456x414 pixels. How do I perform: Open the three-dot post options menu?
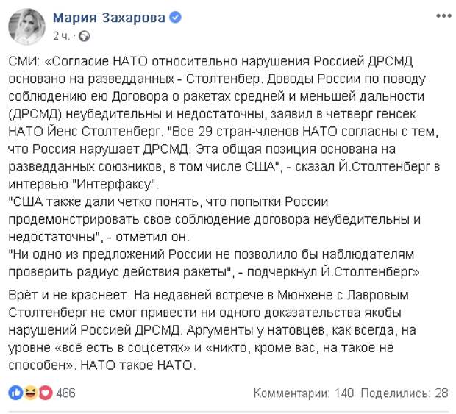click(x=443, y=16)
